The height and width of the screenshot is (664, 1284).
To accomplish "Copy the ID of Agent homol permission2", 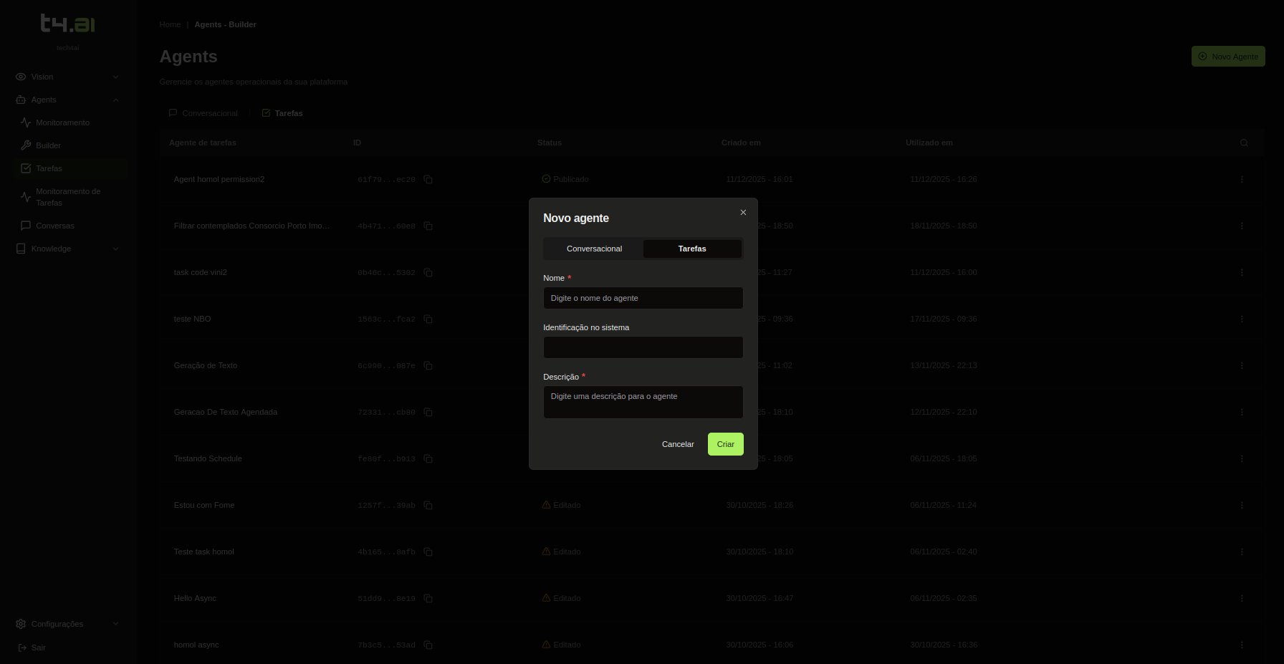I will pos(428,179).
